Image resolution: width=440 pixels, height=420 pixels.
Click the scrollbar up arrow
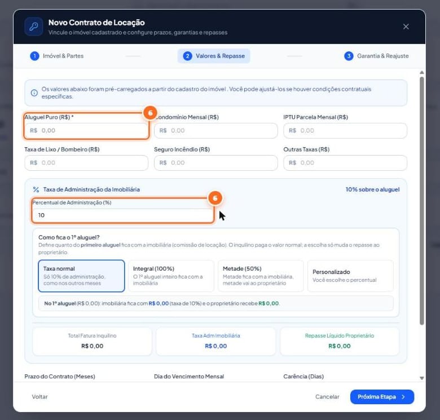[421, 72]
